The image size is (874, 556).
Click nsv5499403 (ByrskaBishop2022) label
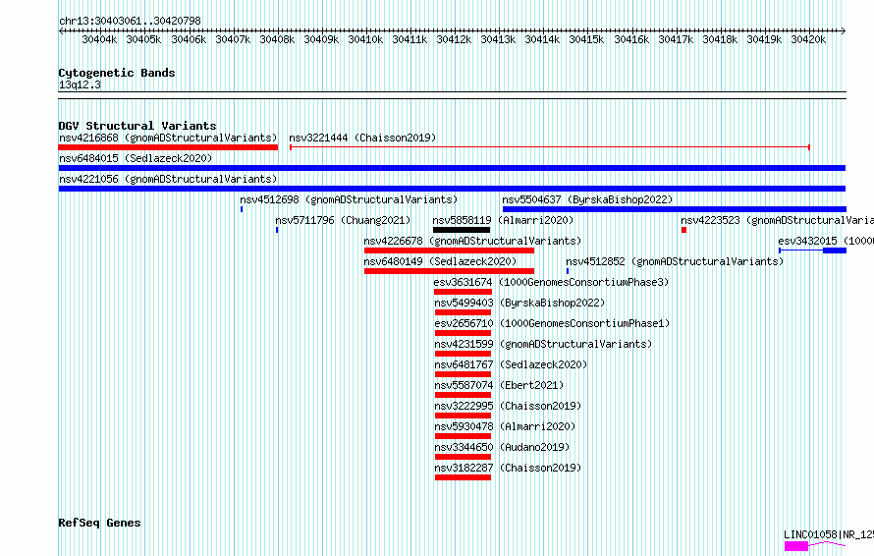tap(519, 303)
